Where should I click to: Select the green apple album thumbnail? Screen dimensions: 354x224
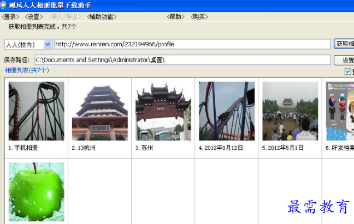(x=37, y=192)
